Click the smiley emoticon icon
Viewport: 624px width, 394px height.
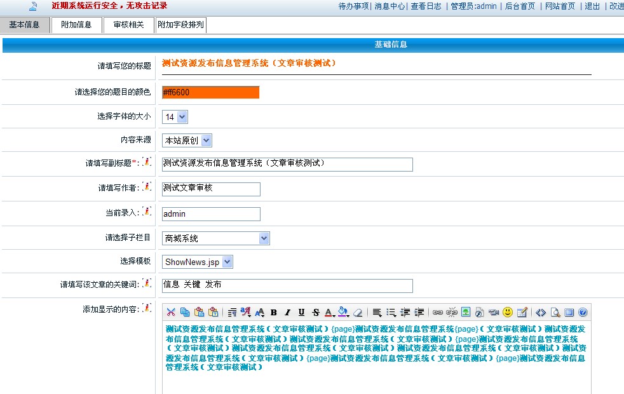point(508,313)
